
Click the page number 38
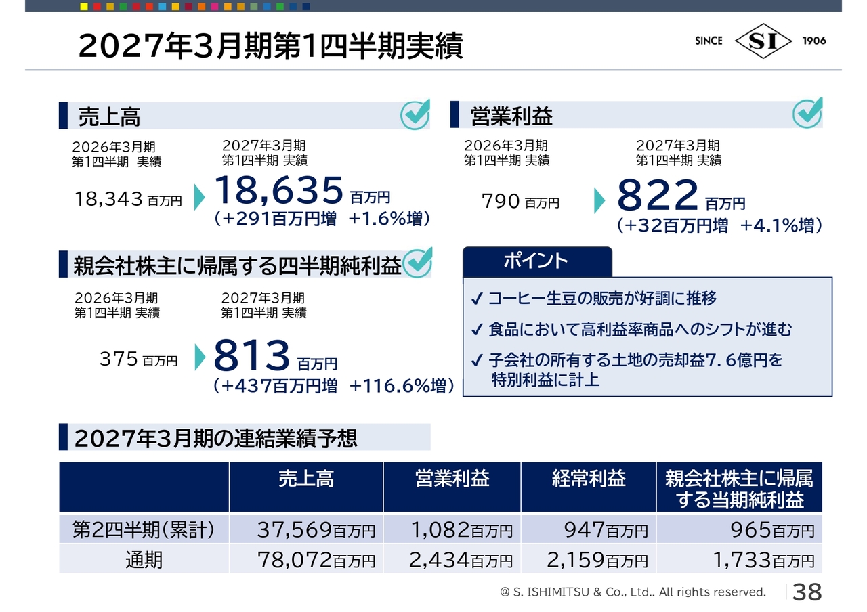coord(807,592)
